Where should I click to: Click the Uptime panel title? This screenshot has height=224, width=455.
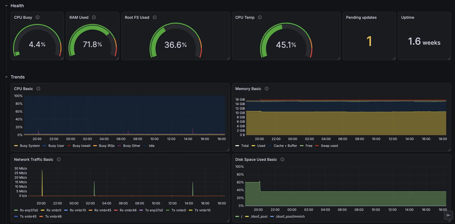(408, 17)
